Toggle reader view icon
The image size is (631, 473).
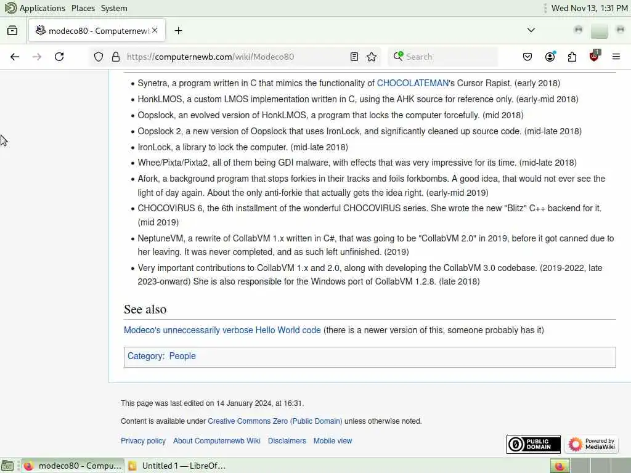click(x=354, y=57)
